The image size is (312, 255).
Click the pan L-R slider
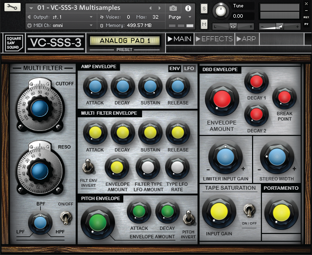coord(233,26)
